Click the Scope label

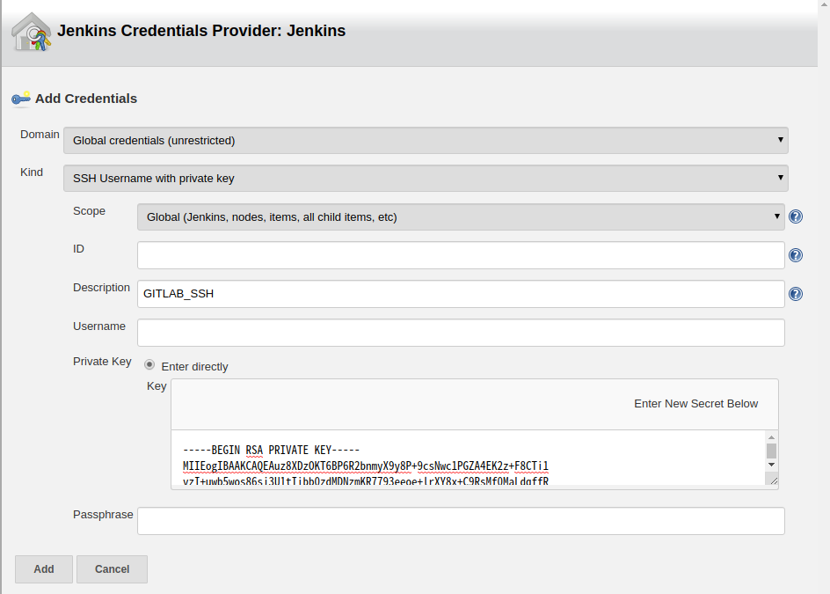coord(89,211)
